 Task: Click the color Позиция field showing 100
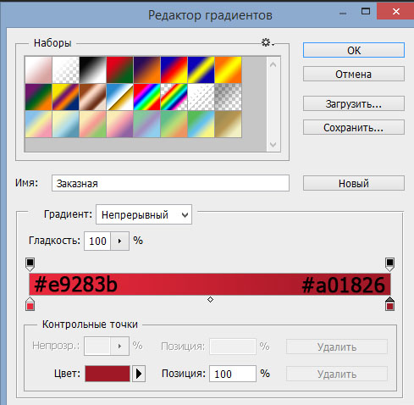233,374
